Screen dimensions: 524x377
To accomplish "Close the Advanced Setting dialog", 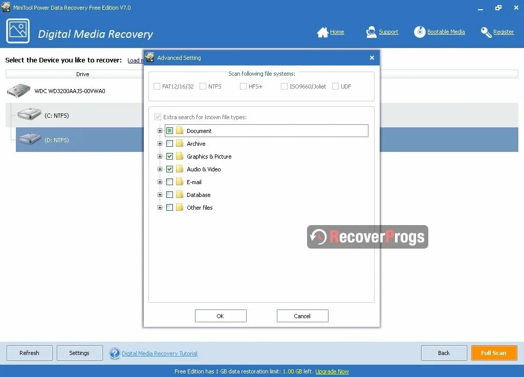I will coord(372,58).
